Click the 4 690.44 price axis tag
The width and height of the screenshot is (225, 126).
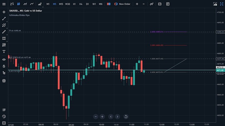point(220,32)
